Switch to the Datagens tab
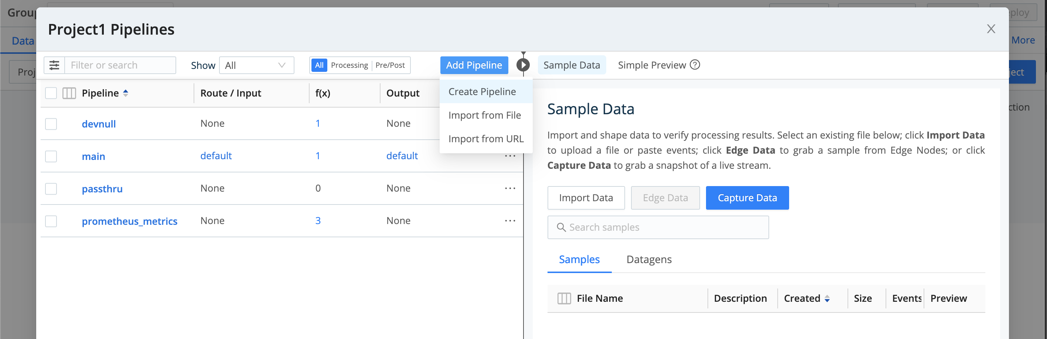Screen dimensions: 1047x339 coord(648,259)
